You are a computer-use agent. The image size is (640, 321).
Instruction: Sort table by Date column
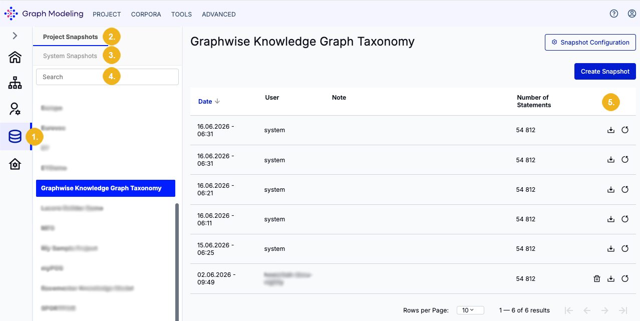[209, 101]
